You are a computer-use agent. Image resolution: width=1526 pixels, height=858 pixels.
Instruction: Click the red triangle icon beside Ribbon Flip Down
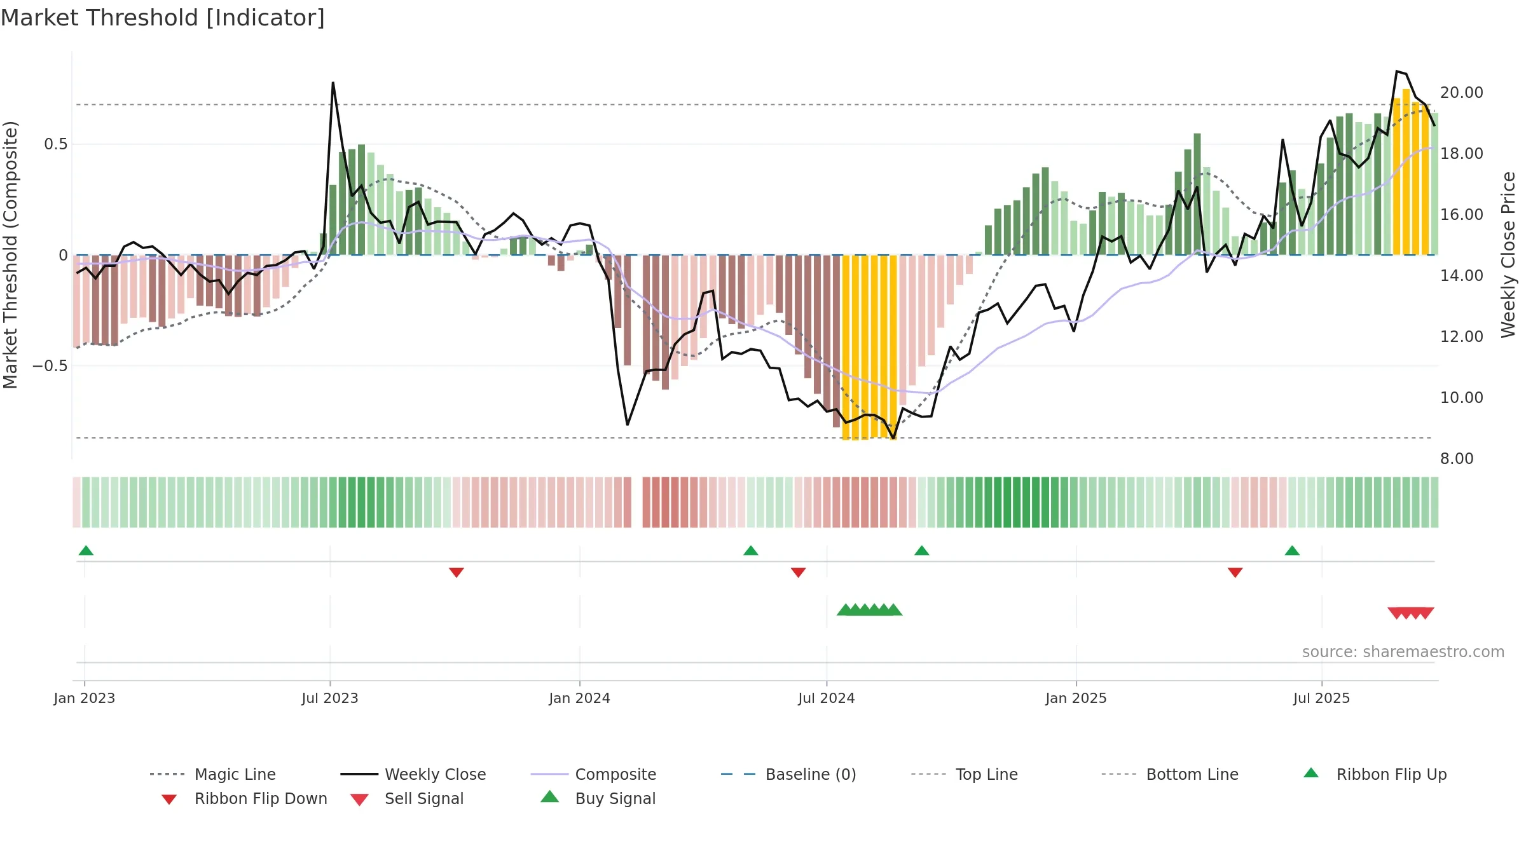click(x=169, y=800)
